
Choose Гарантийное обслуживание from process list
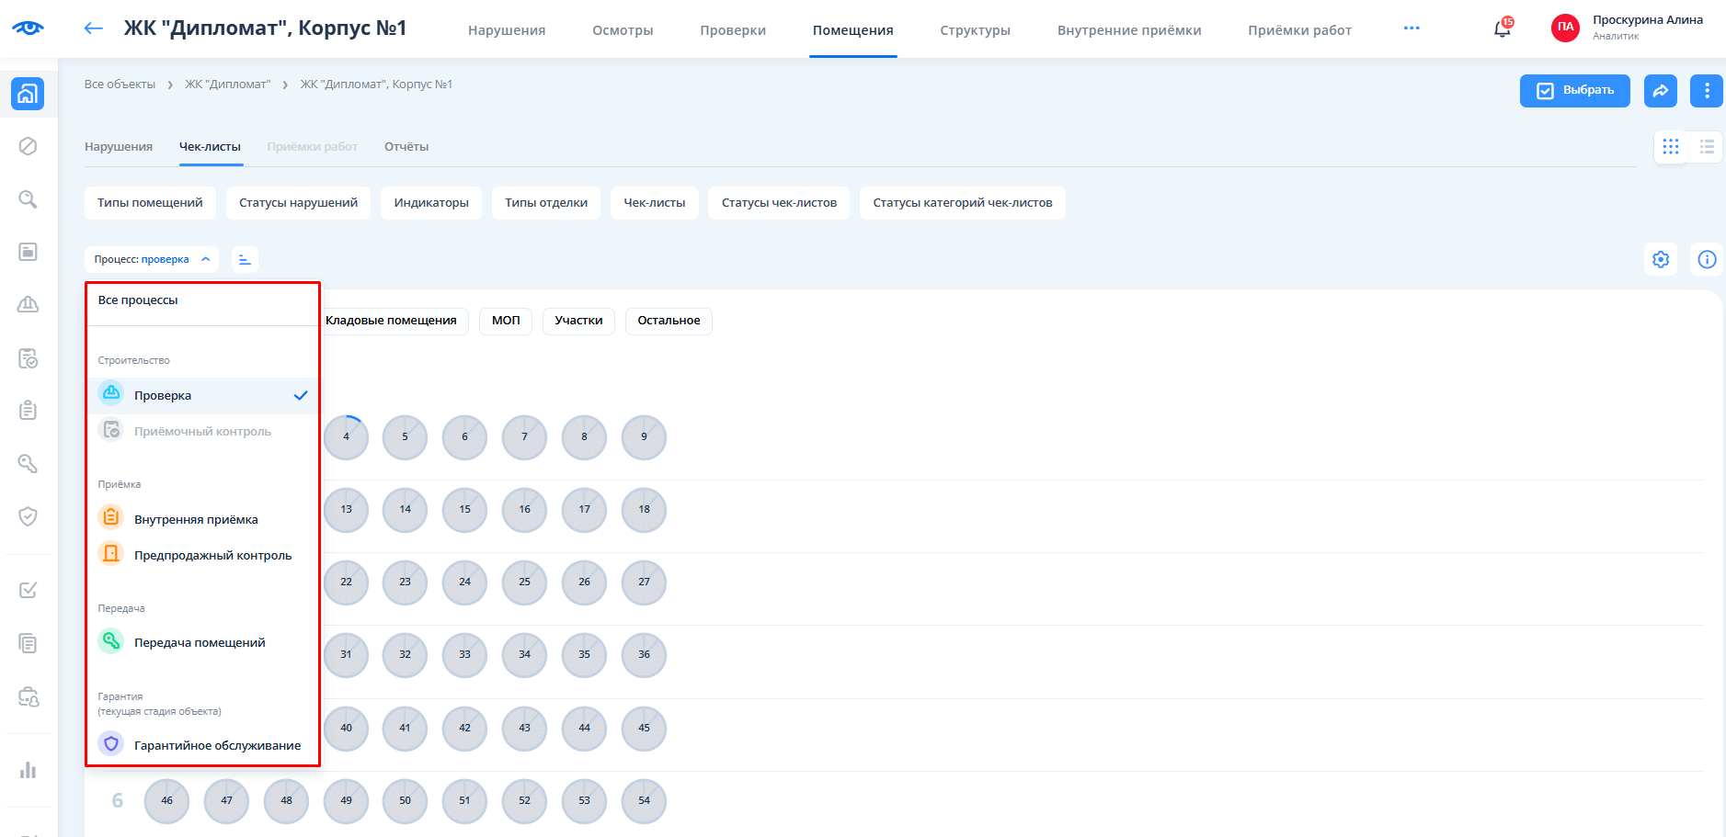(x=217, y=745)
